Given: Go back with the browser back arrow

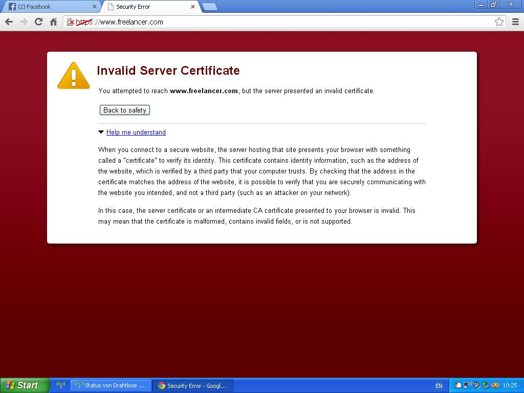Looking at the screenshot, I should click(x=9, y=22).
